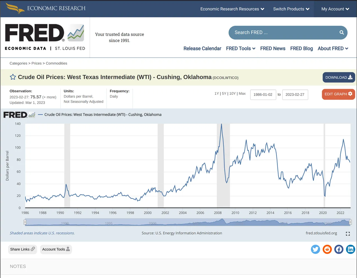Set range to 5Y

(x=224, y=93)
